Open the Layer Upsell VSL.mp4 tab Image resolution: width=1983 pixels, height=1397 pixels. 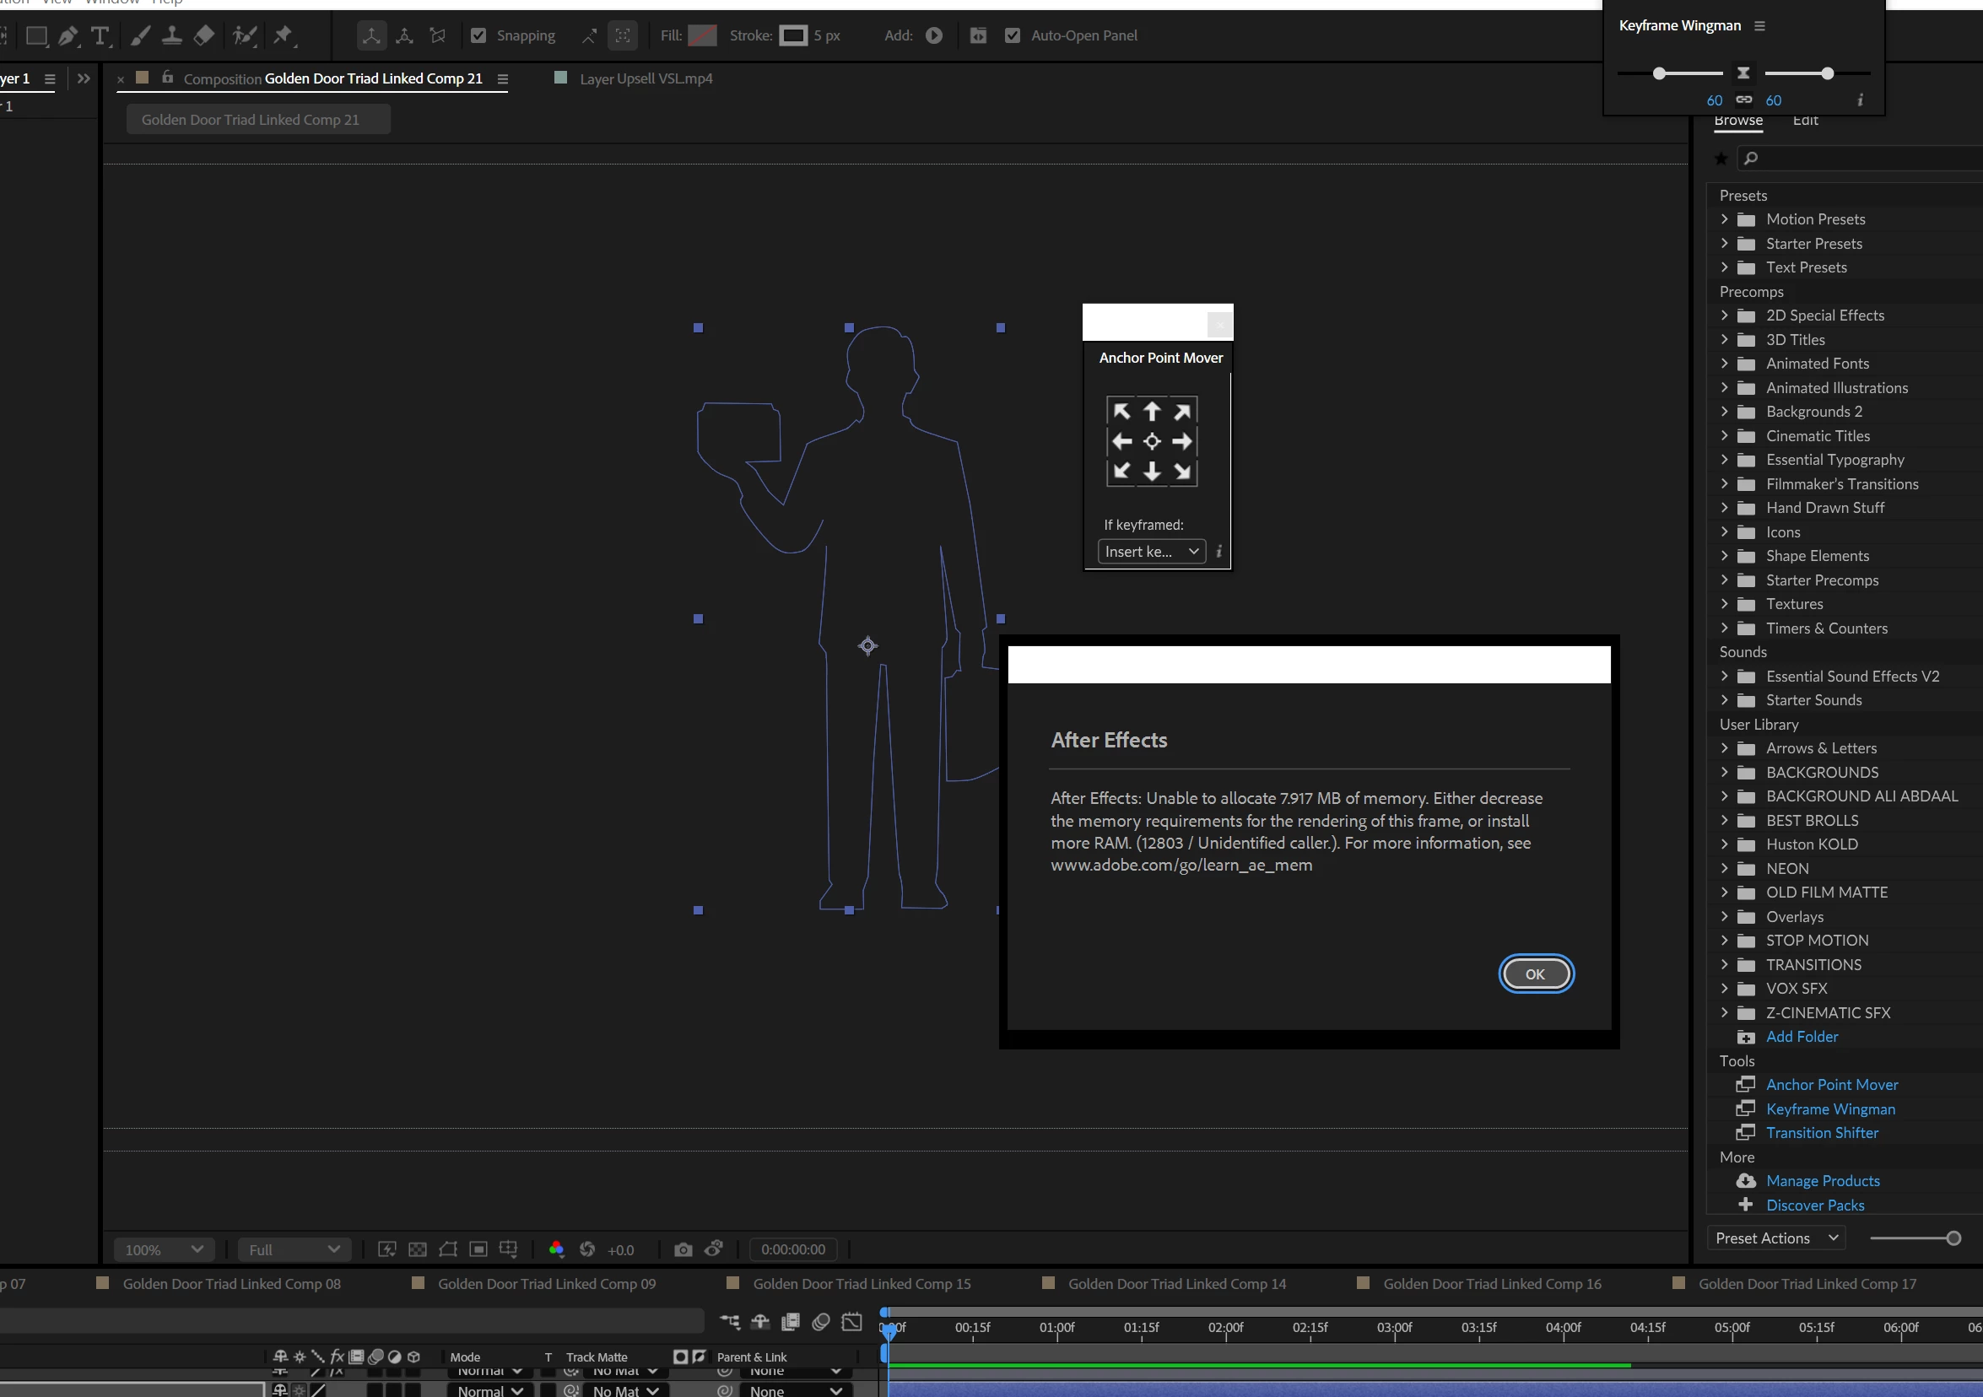(x=646, y=78)
